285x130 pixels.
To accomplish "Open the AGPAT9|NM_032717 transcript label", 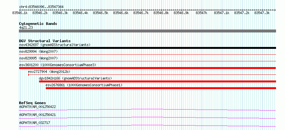I will [35, 123].
